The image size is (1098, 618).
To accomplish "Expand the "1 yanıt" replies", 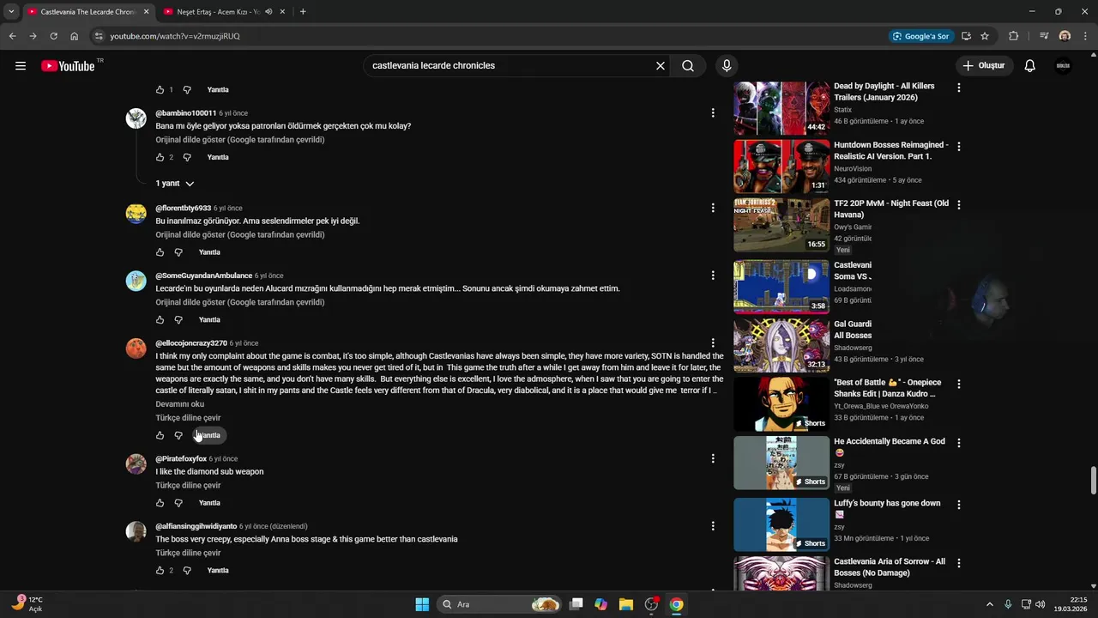I will (175, 184).
